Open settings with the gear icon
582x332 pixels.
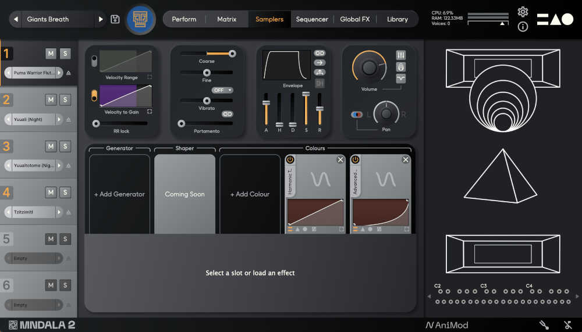coord(523,12)
